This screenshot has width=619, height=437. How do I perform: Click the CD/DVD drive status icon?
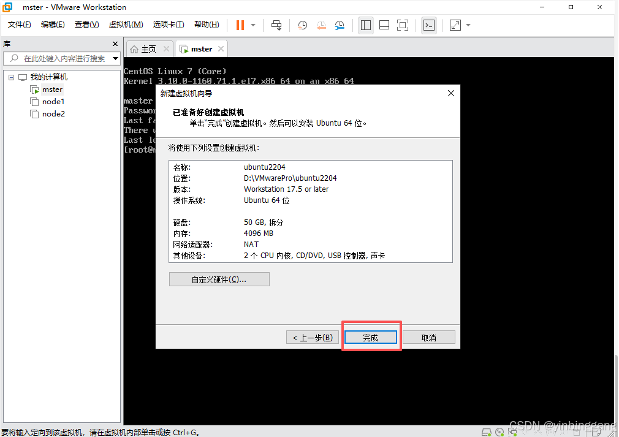pyautogui.click(x=499, y=433)
